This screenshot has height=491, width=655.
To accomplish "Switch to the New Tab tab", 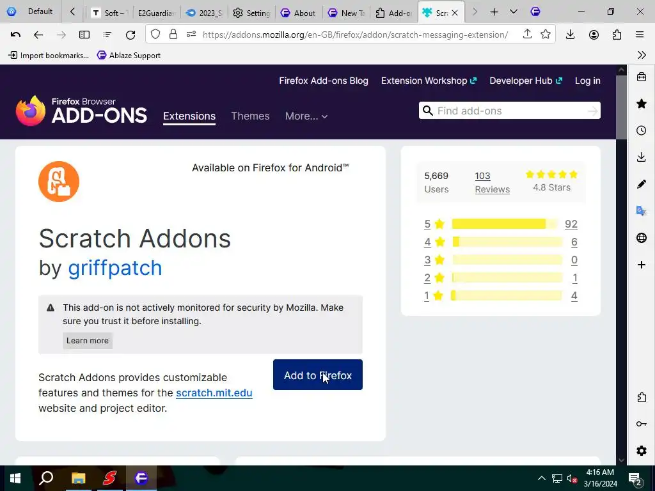I will (346, 13).
